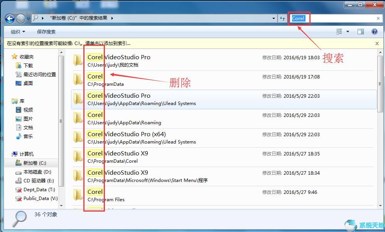
Task: Click folder icon of Corel in Program Files
Action: tap(78, 195)
